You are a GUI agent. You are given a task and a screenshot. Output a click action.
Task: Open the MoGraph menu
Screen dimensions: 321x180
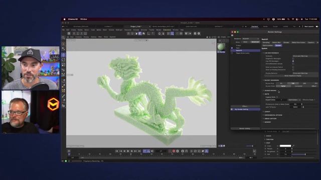[x=119, y=30]
